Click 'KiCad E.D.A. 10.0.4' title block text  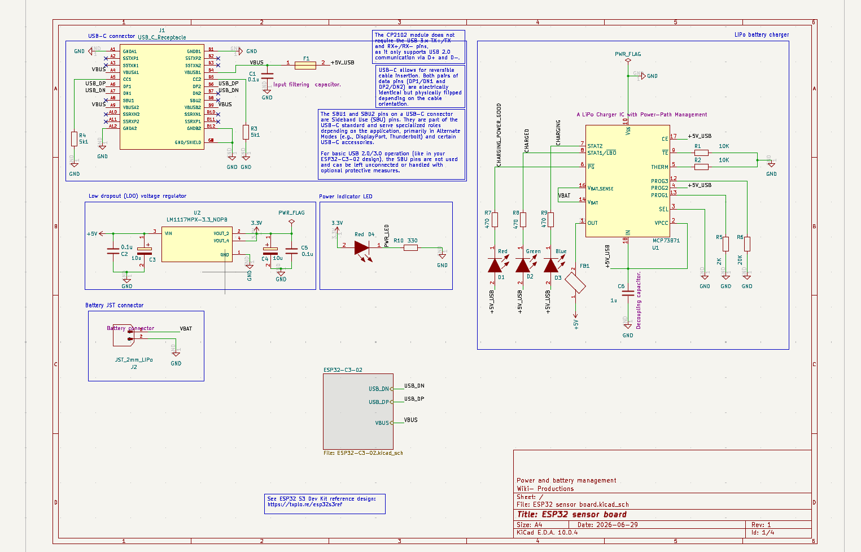click(x=548, y=532)
